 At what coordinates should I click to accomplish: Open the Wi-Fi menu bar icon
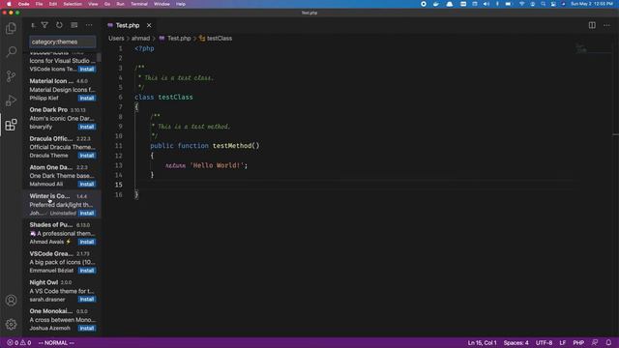[x=521, y=4]
